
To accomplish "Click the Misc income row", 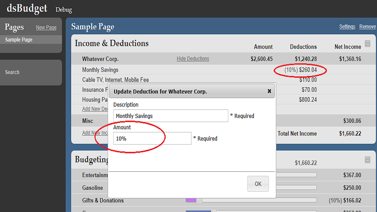I will [223, 121].
